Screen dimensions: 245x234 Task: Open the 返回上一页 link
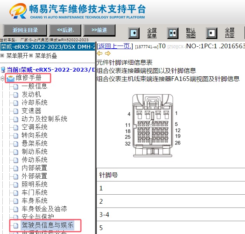point(115,46)
